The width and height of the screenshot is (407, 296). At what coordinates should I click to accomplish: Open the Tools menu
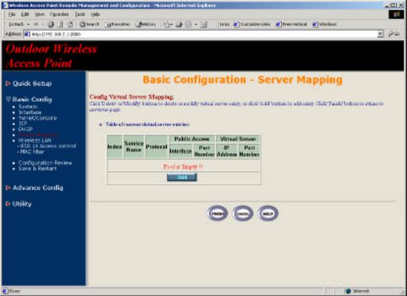(80, 14)
